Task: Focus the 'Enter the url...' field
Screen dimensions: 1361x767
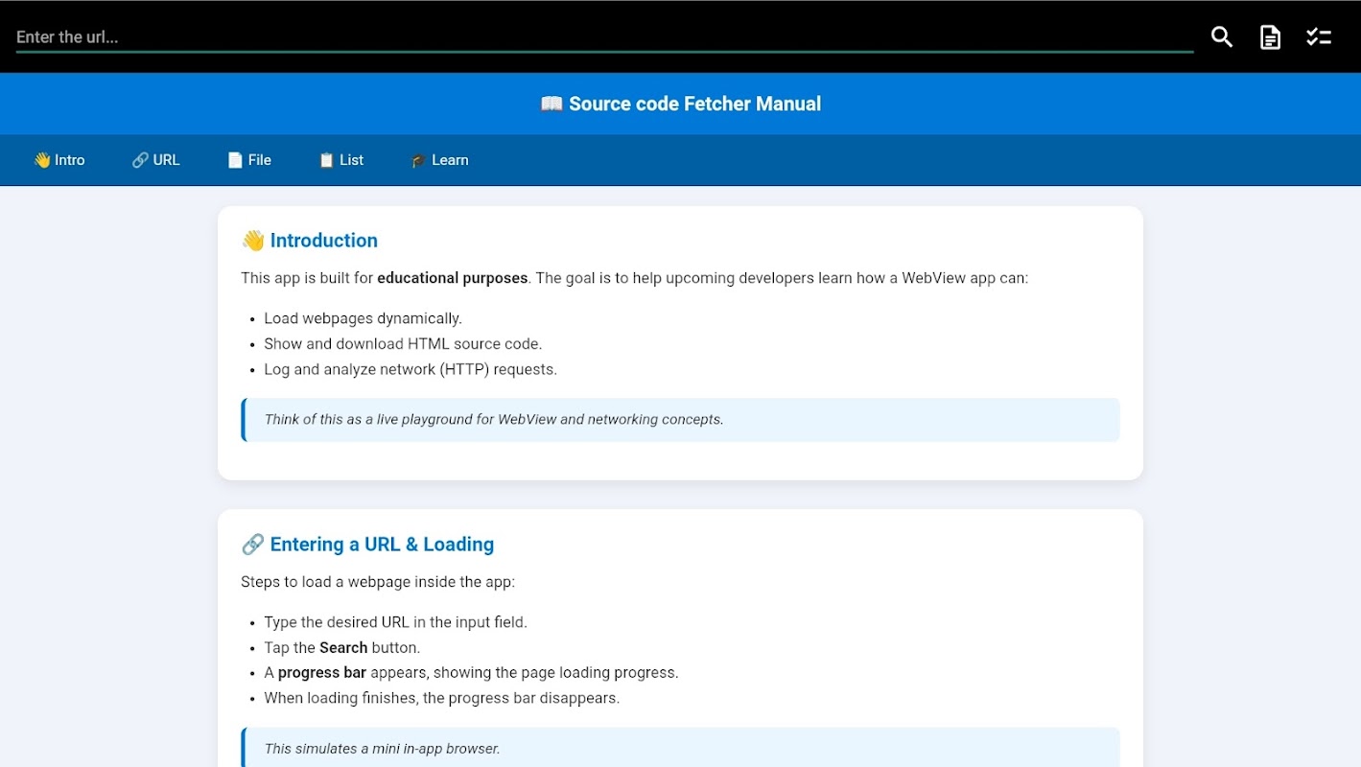Action: 604,37
